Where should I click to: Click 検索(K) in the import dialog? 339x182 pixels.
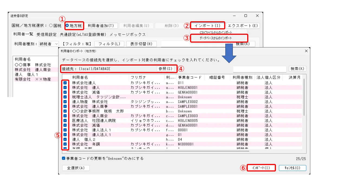(x=298, y=69)
